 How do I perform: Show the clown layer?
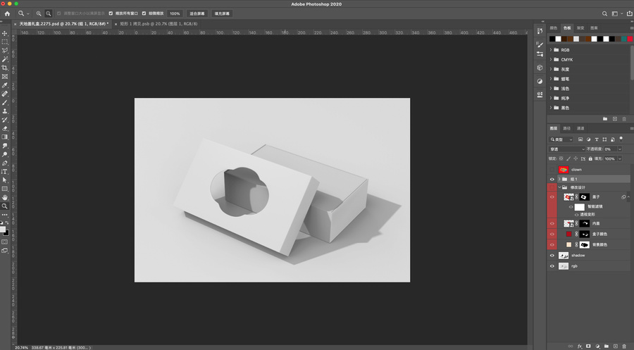(552, 170)
